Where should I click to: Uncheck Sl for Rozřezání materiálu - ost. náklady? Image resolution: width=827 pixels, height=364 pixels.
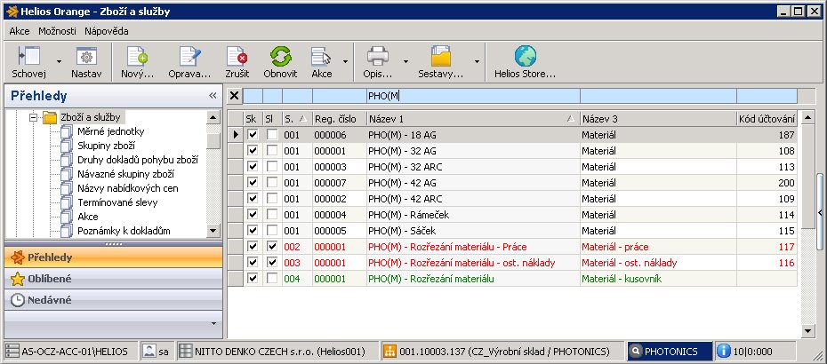coord(271,262)
